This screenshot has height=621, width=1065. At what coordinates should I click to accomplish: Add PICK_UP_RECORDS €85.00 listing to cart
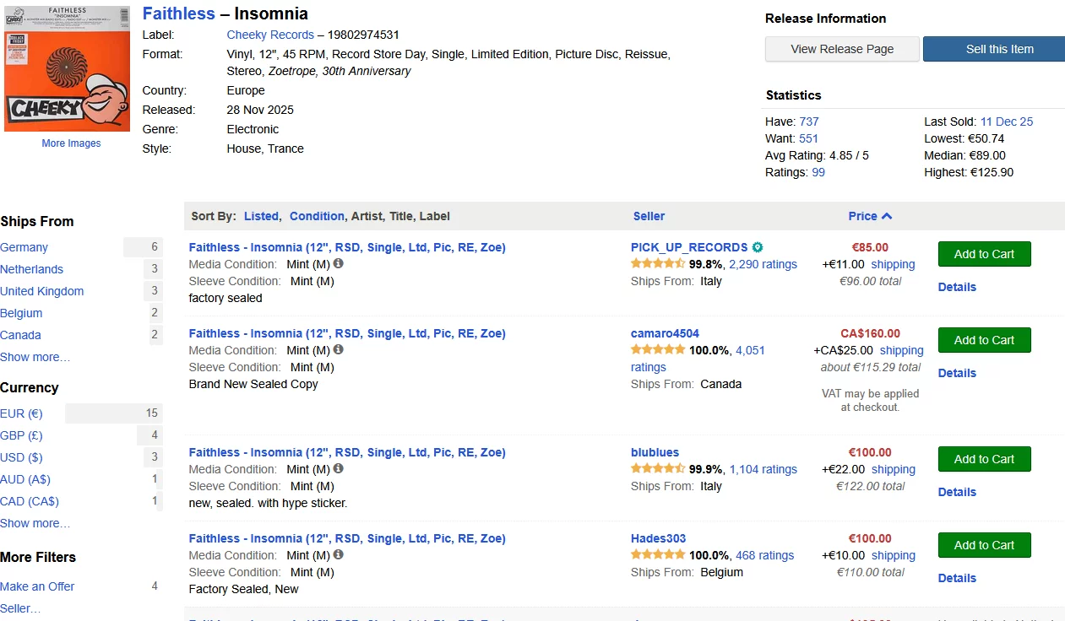click(984, 254)
